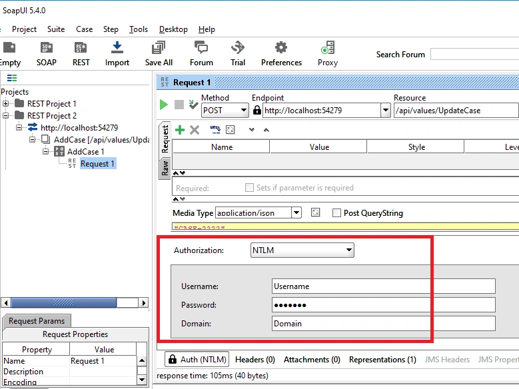Image resolution: width=519 pixels, height=389 pixels.
Task: Toggle the Sets if parameter is required checkbox
Action: pyautogui.click(x=249, y=187)
